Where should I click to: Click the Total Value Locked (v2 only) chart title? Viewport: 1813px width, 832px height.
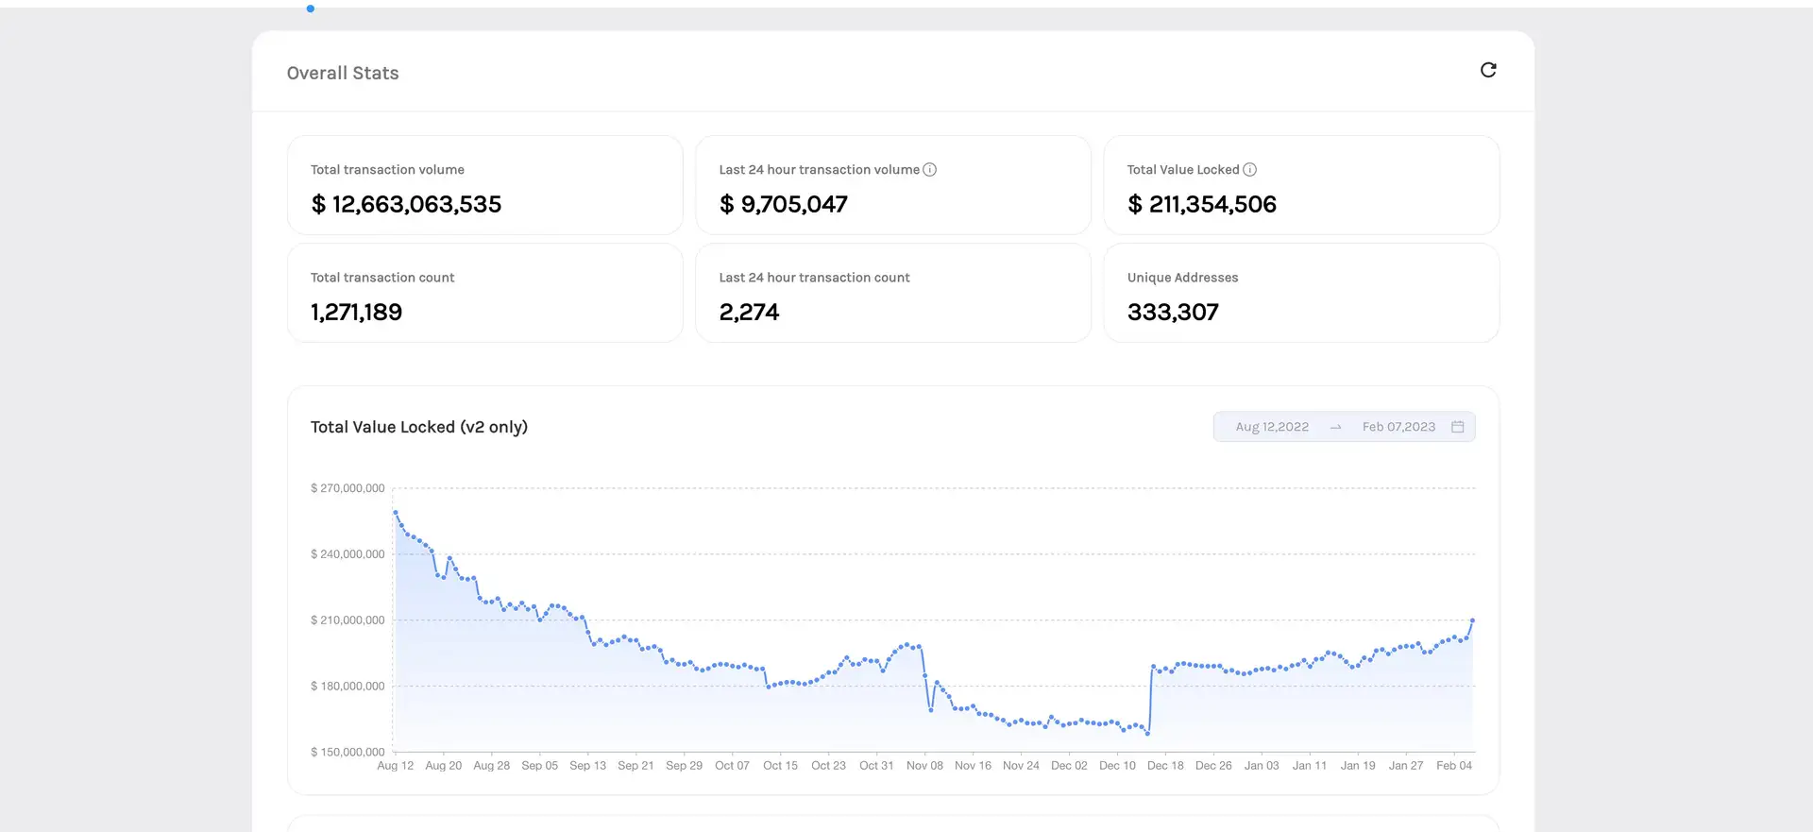(419, 427)
